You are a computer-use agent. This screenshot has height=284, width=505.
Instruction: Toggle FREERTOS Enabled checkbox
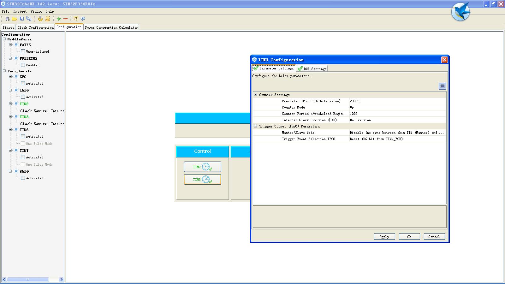(23, 65)
